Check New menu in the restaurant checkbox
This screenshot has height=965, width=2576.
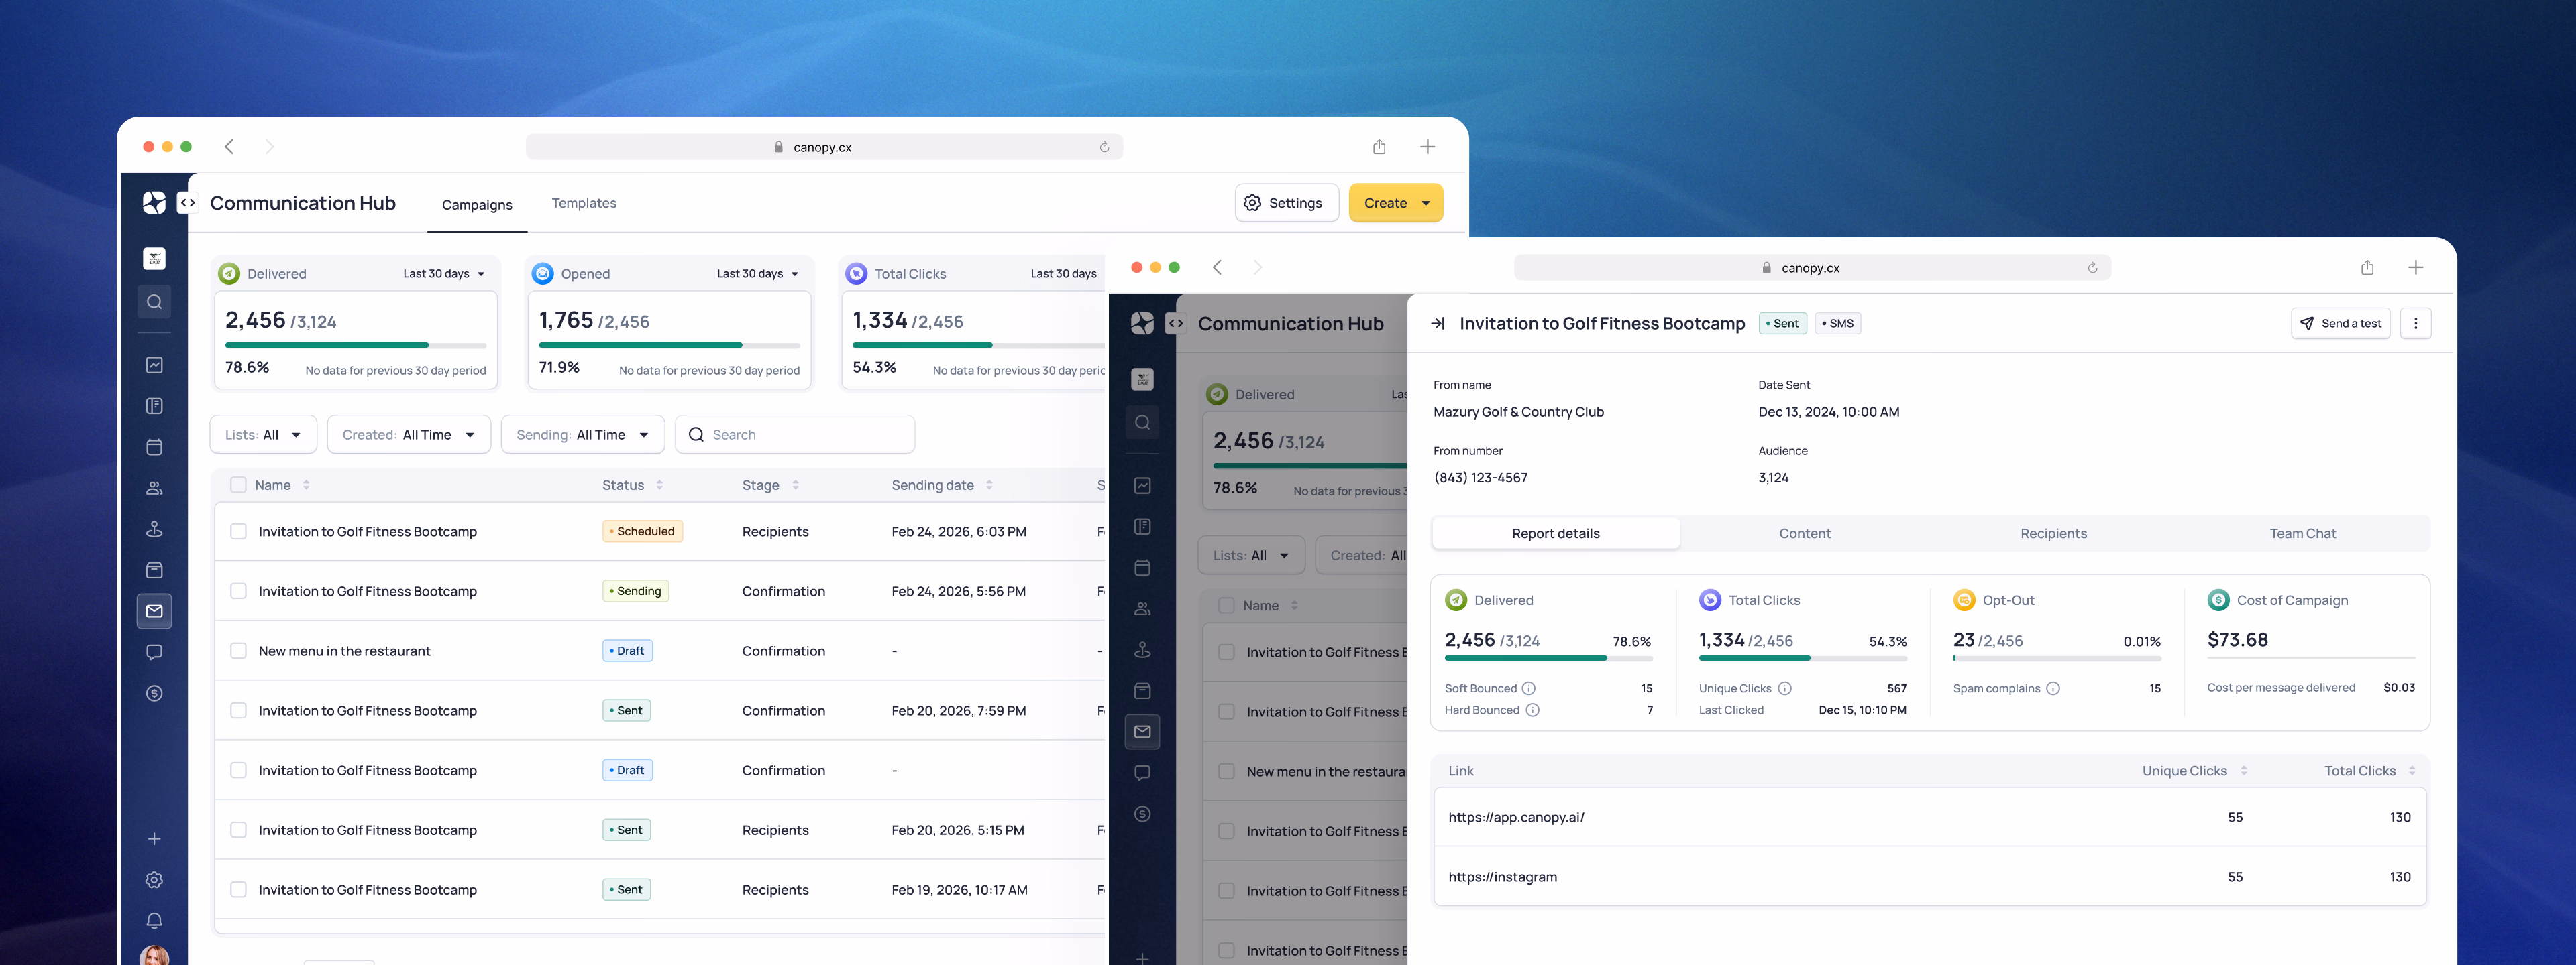[x=238, y=651]
